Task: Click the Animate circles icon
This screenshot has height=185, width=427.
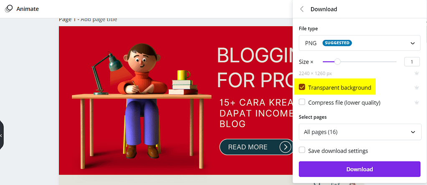Action: 9,9
